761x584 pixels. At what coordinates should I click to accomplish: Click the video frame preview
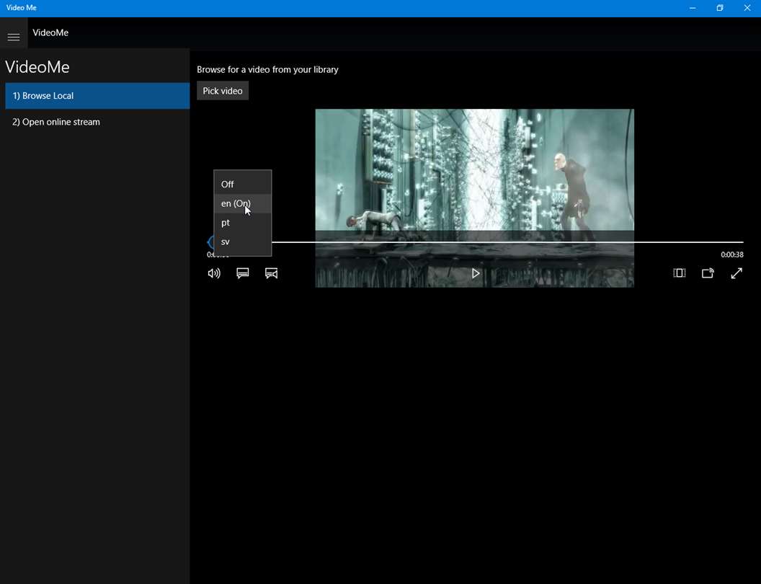coord(474,169)
